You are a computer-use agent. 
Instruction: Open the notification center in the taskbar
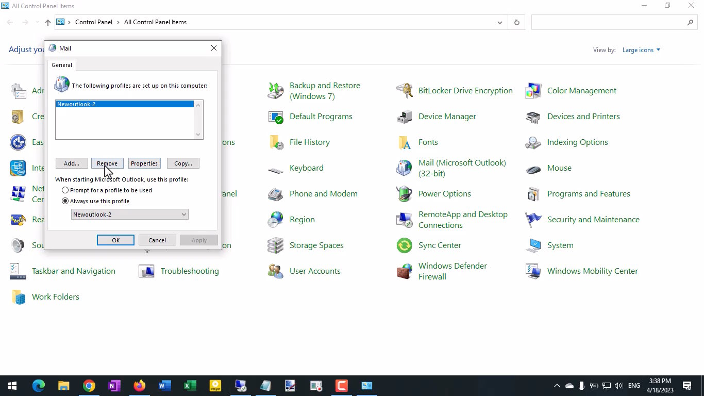pos(687,386)
